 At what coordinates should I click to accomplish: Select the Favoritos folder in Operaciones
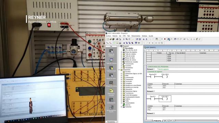coord(128,71)
